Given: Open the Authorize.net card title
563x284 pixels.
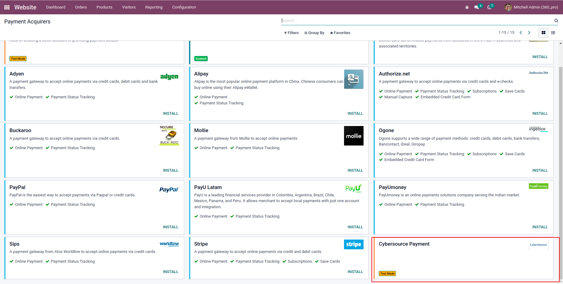Looking at the screenshot, I should pos(394,74).
